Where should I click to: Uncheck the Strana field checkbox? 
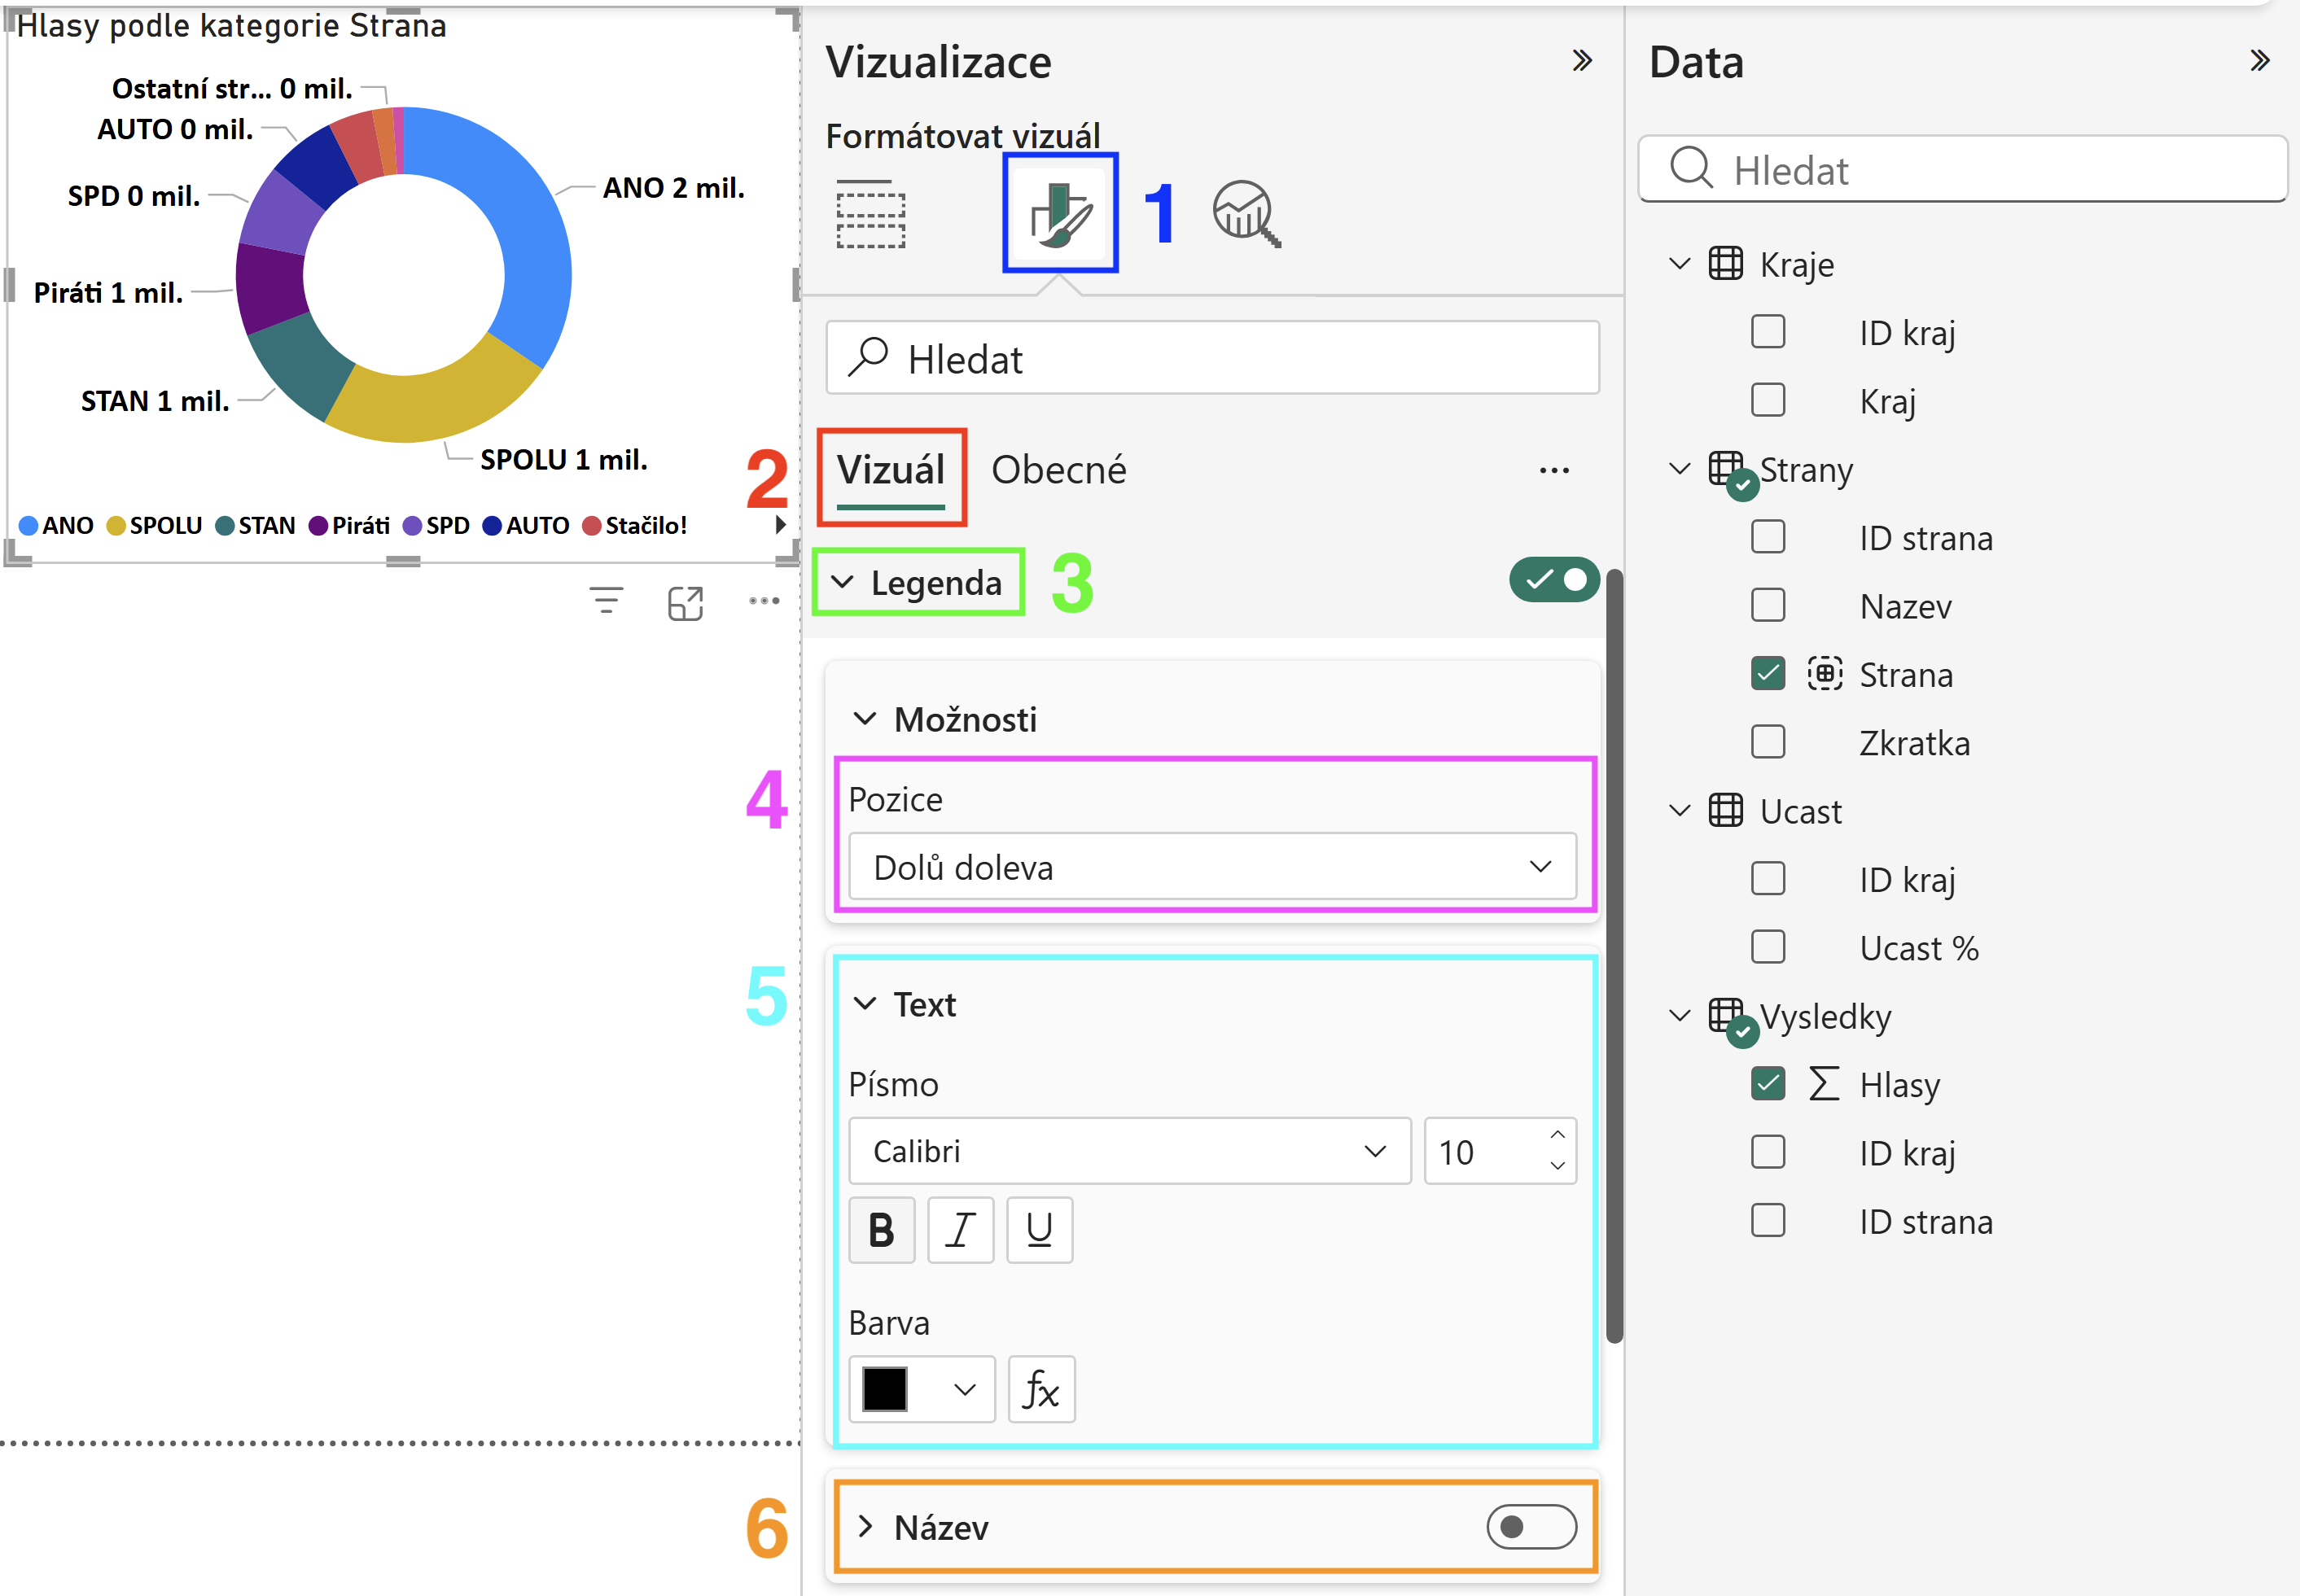click(x=1768, y=674)
